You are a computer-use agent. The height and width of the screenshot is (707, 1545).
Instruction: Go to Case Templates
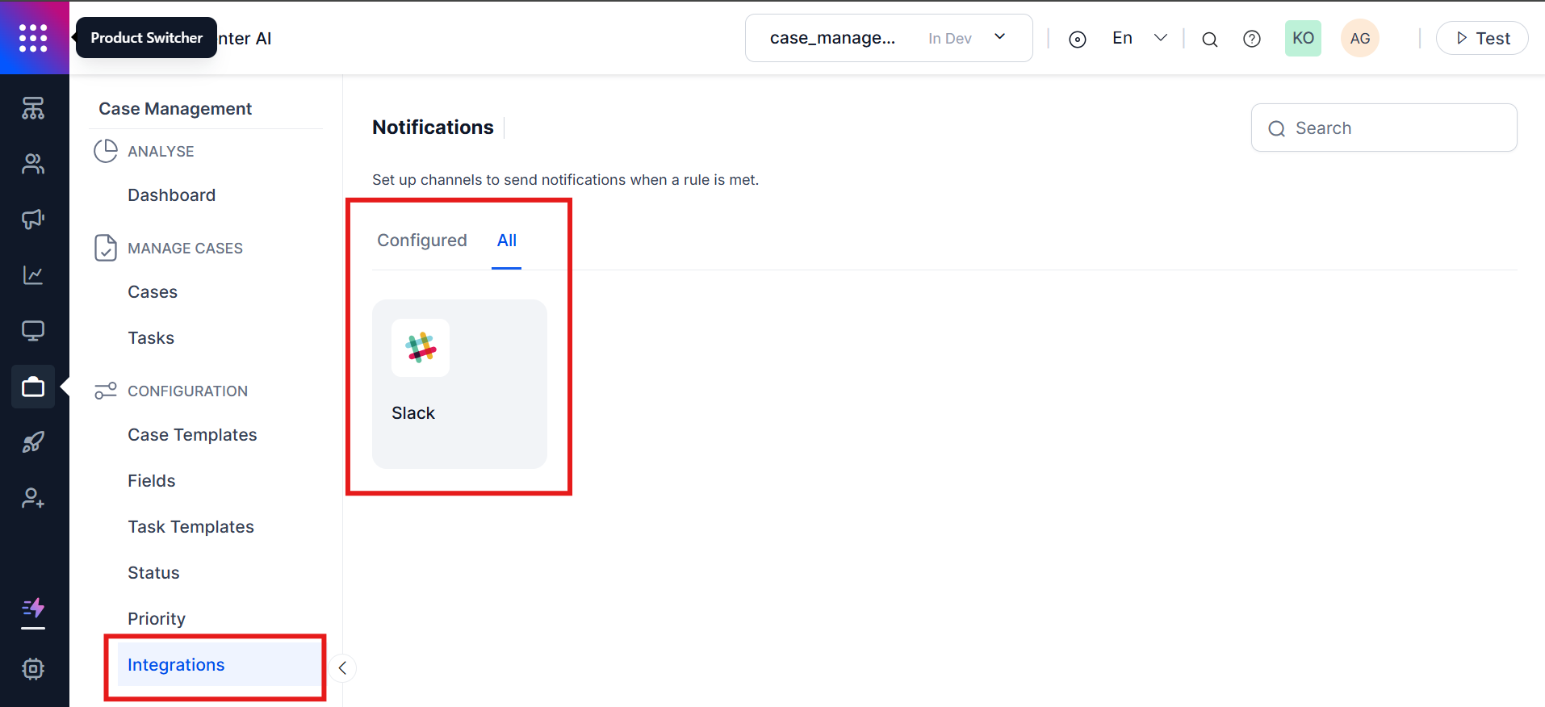tap(192, 435)
